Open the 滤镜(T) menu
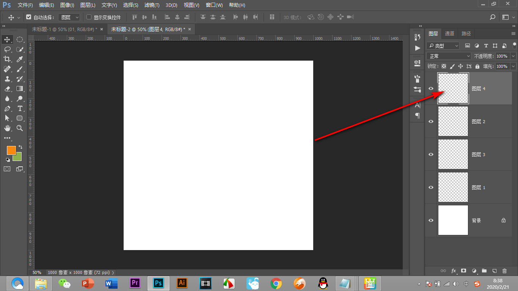Screen dimensions: 518x291 (x=152, y=5)
